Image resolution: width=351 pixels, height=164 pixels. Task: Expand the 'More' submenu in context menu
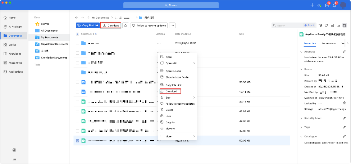pyautogui.click(x=194, y=136)
